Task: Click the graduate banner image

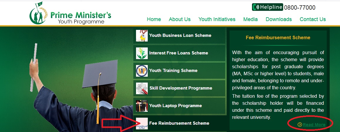Action: (81, 80)
